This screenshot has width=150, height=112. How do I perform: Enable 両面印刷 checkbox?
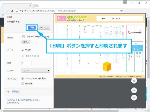pyautogui.click(x=22, y=83)
